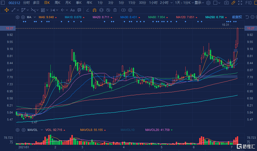Click the undo arrow near 前复权

(247, 17)
